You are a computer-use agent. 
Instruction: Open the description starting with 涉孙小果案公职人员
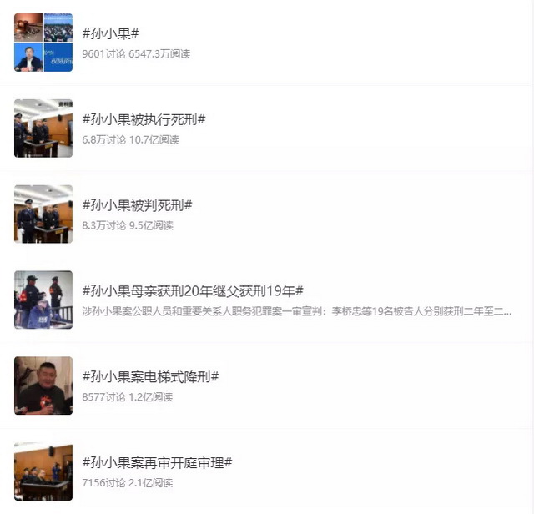point(297,311)
